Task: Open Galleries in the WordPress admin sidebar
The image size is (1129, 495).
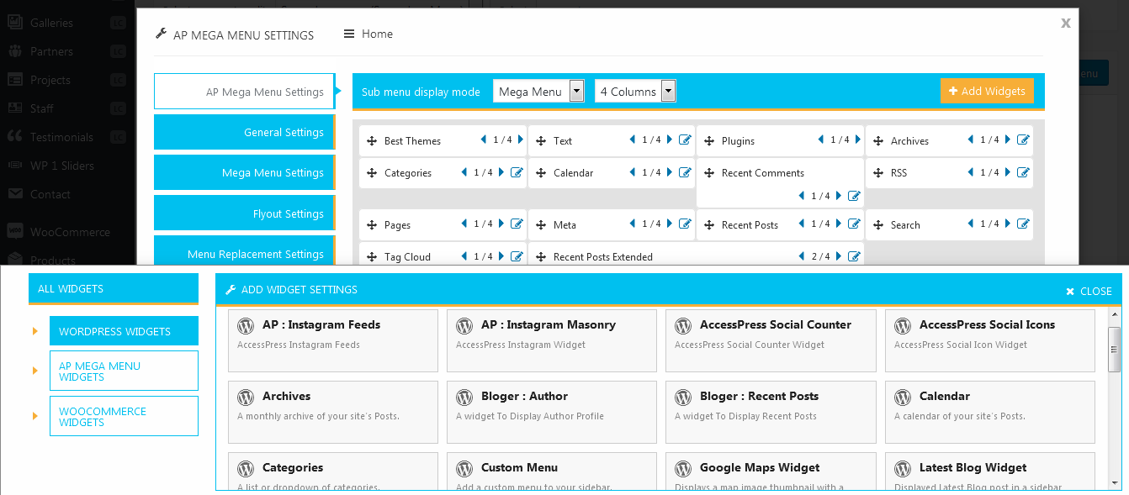Action: tap(52, 23)
